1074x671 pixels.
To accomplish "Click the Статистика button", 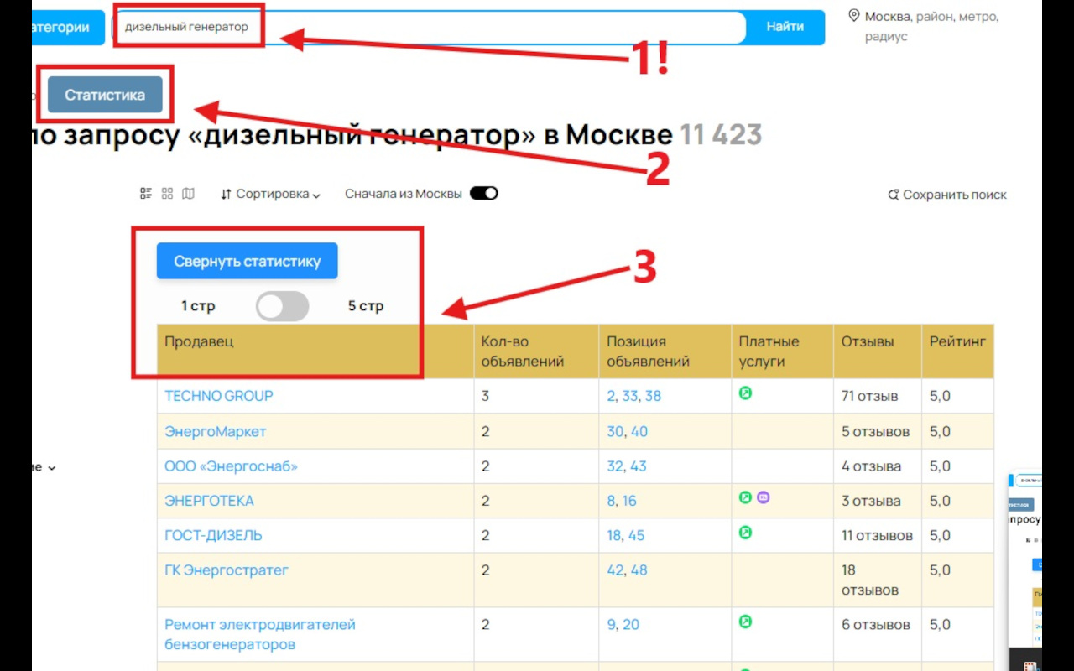I will 105,95.
